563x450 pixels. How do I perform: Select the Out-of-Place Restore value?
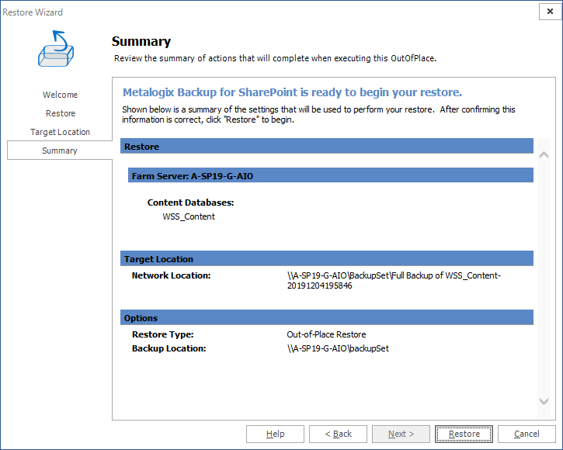point(326,334)
